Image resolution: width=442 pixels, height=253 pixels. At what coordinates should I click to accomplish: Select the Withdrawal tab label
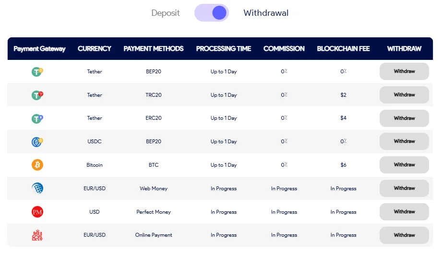pyautogui.click(x=266, y=13)
